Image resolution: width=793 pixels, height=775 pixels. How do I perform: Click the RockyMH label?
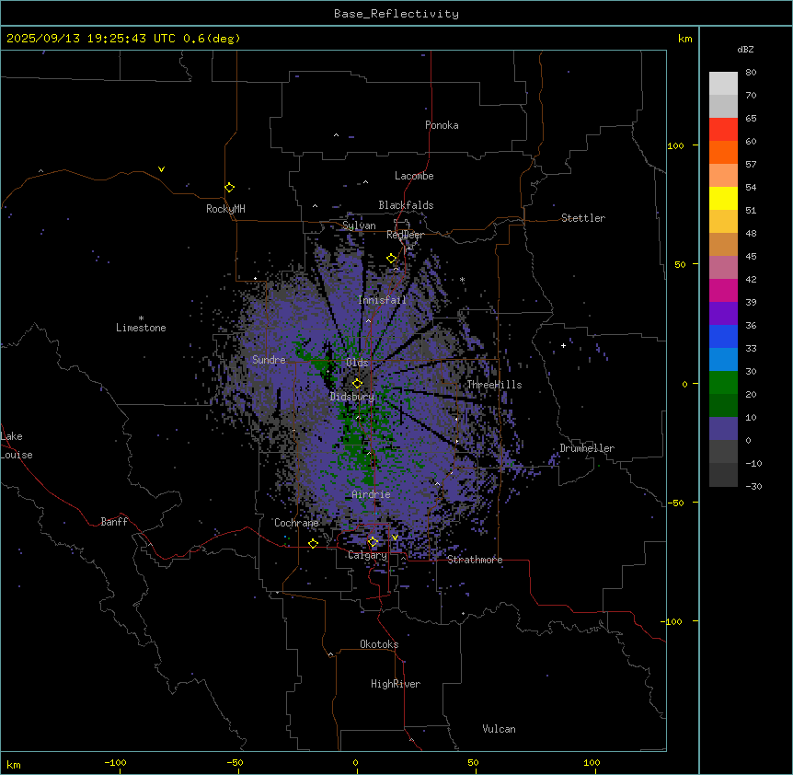pyautogui.click(x=225, y=209)
